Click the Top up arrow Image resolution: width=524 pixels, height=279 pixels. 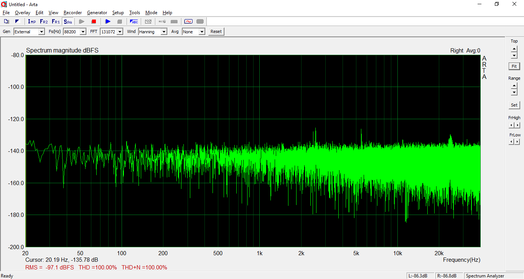point(514,49)
